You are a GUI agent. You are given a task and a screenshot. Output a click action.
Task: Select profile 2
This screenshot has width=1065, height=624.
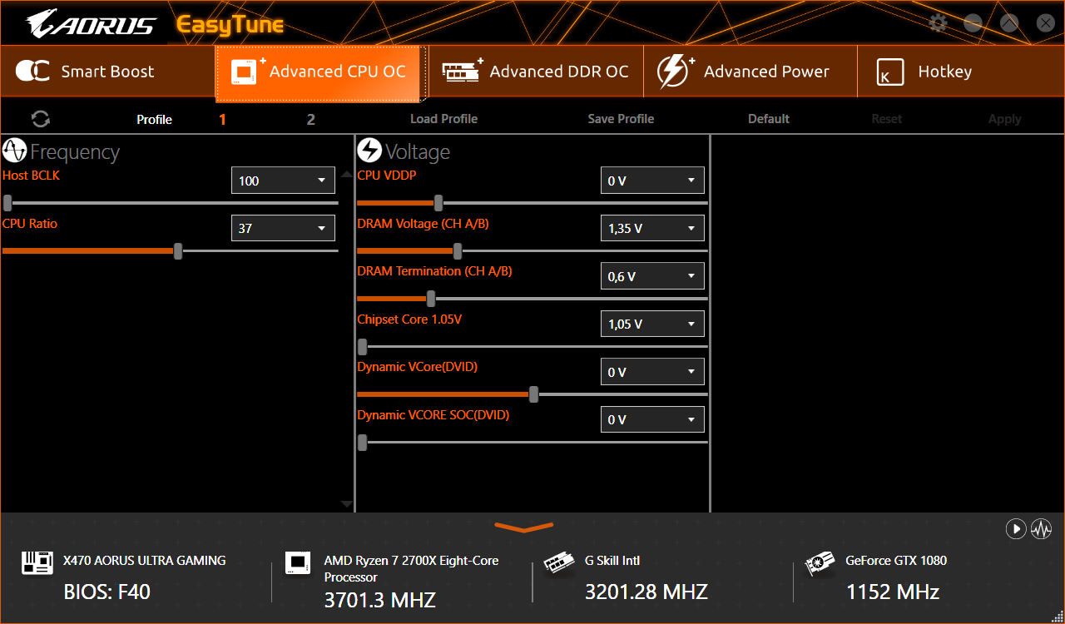311,119
